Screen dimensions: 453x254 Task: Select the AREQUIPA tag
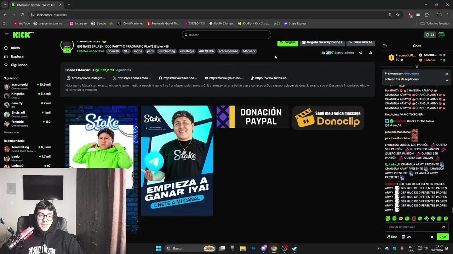206,51
